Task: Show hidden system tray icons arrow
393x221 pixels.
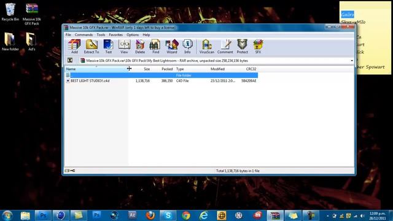Action: [x=327, y=215]
